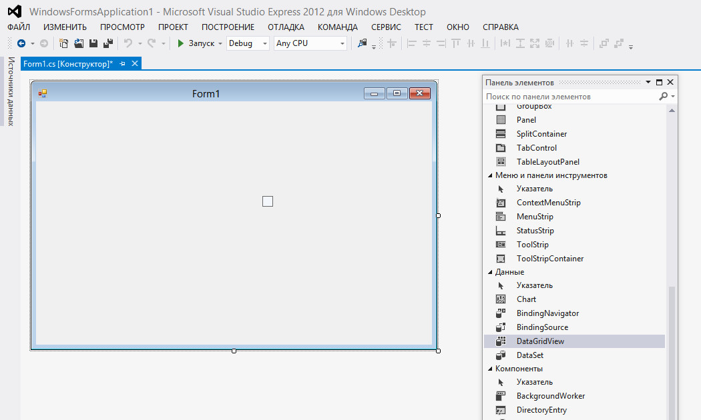Click the Redo arrow icon
The width and height of the screenshot is (701, 420).
click(x=152, y=43)
